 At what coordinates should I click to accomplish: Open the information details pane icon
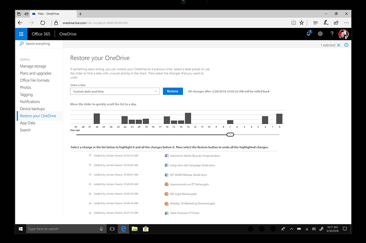[346, 45]
